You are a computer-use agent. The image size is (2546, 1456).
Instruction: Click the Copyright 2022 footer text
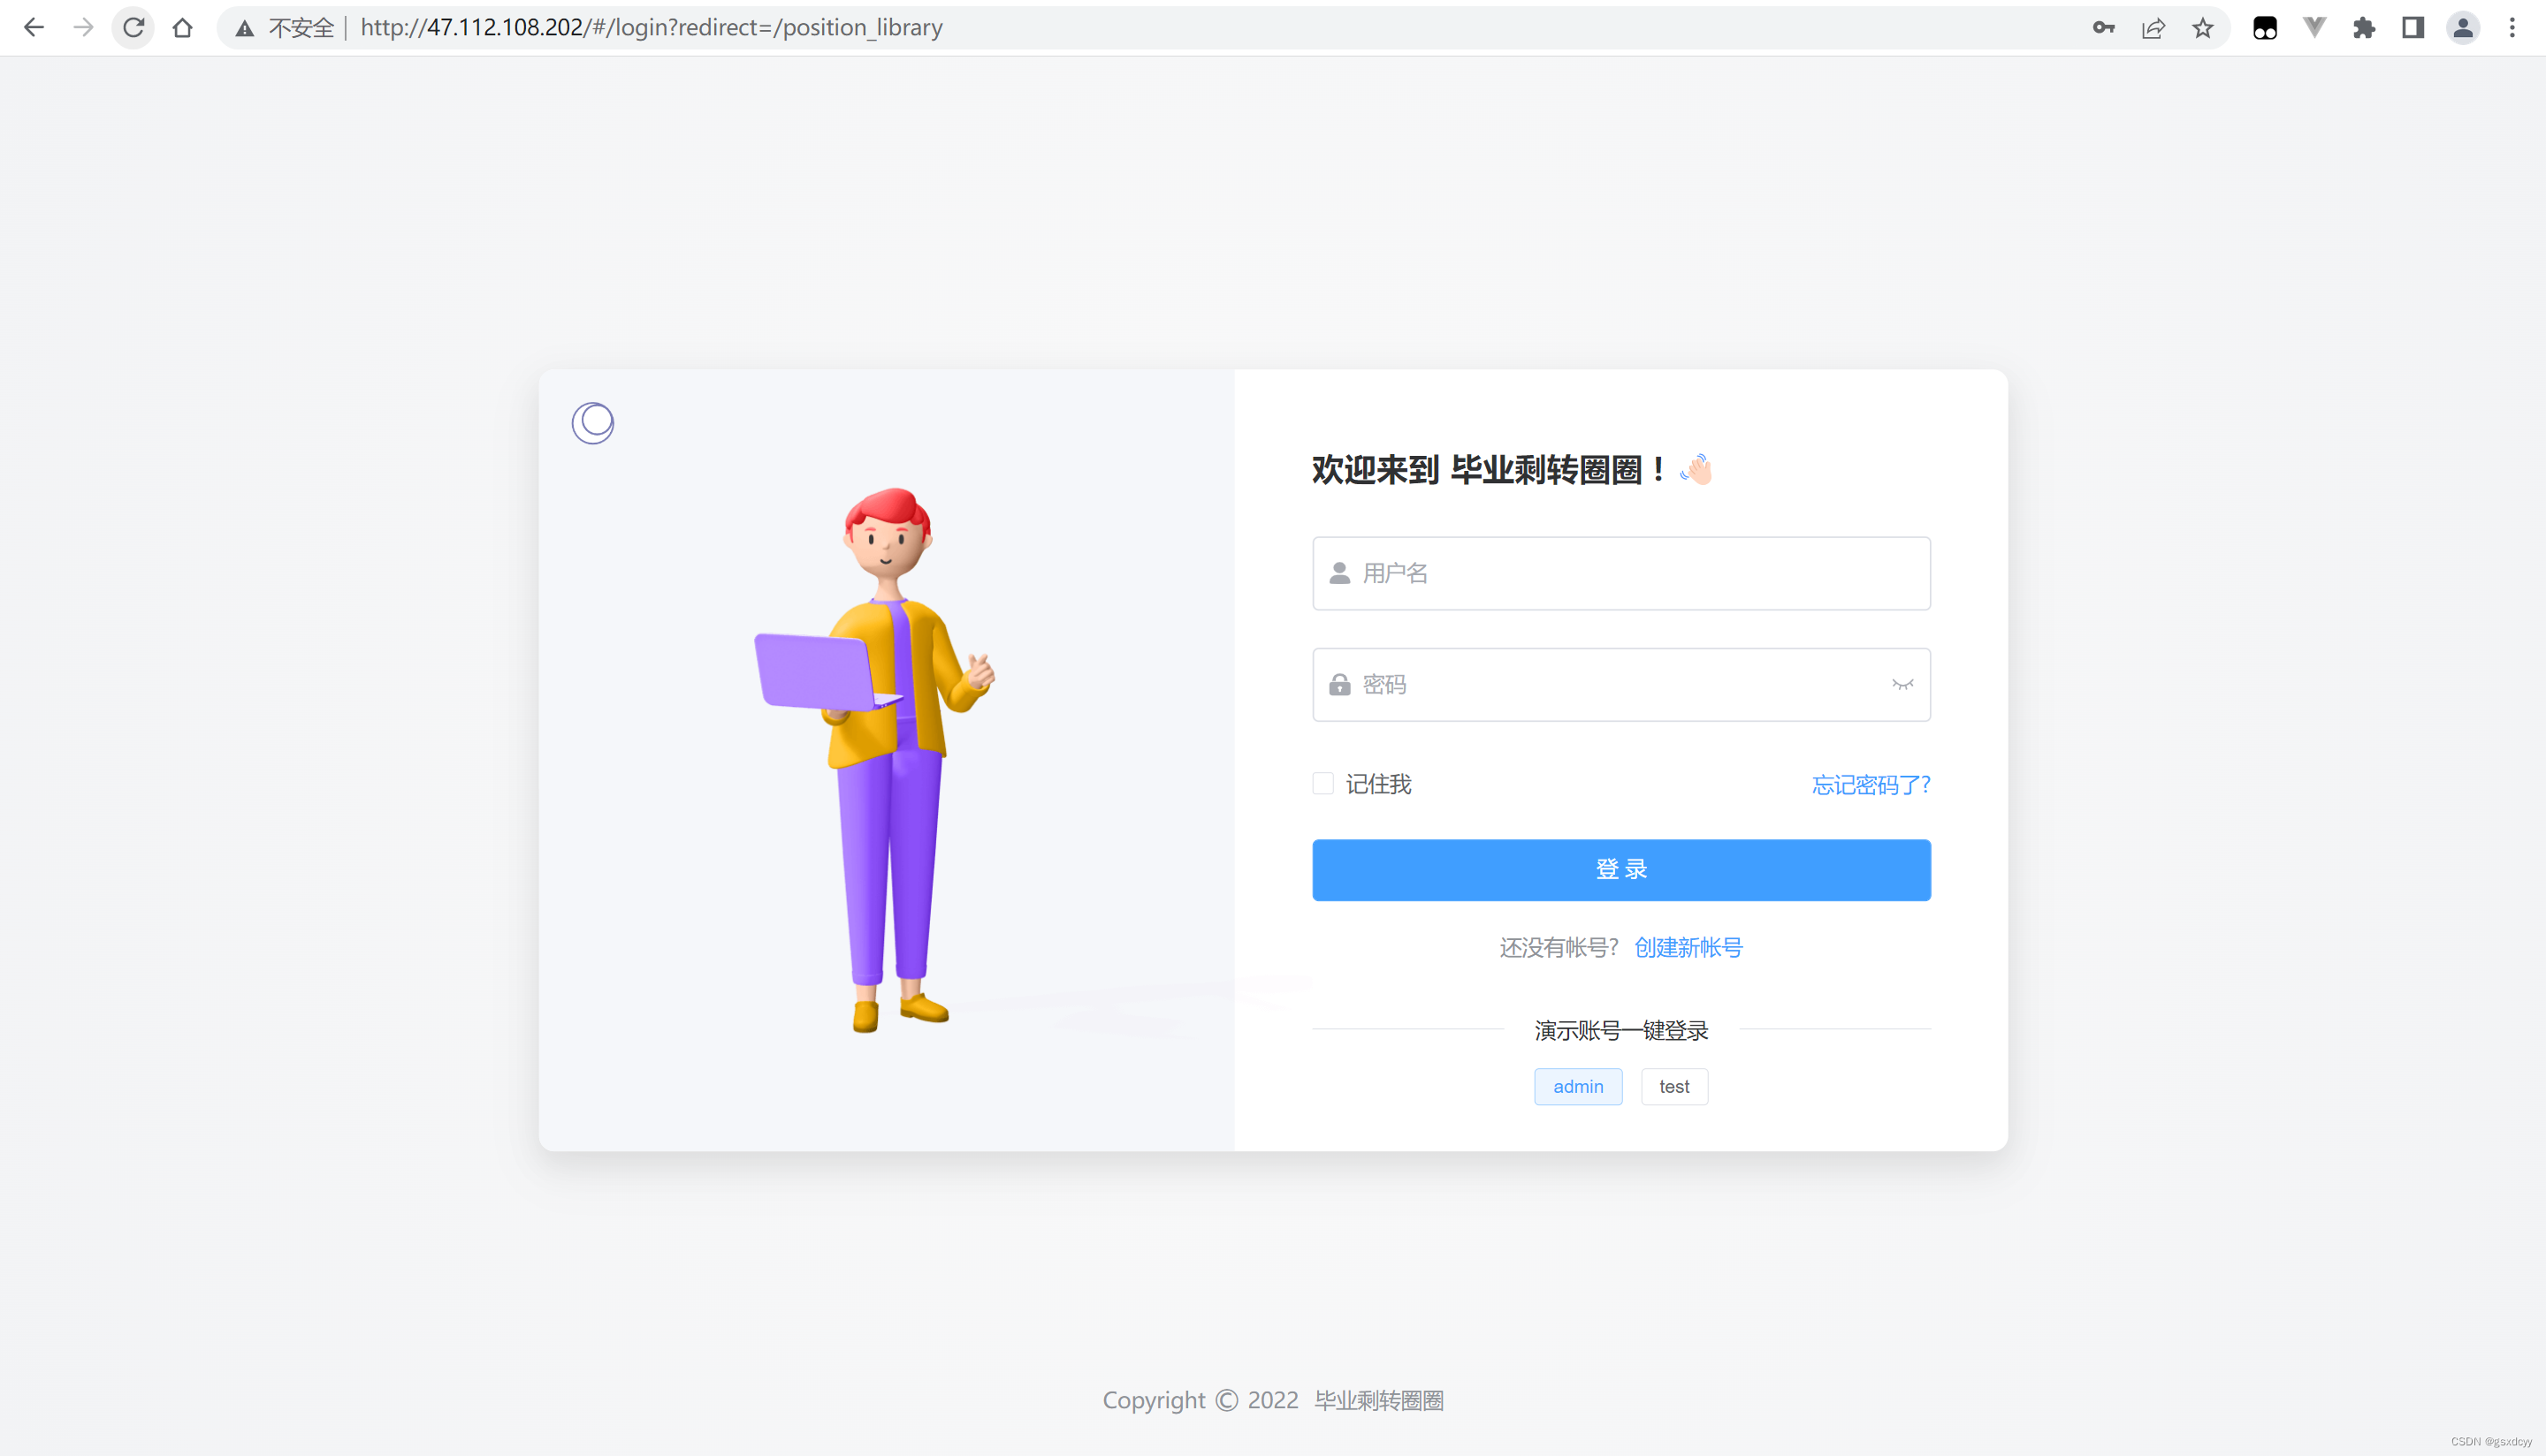coord(1272,1400)
